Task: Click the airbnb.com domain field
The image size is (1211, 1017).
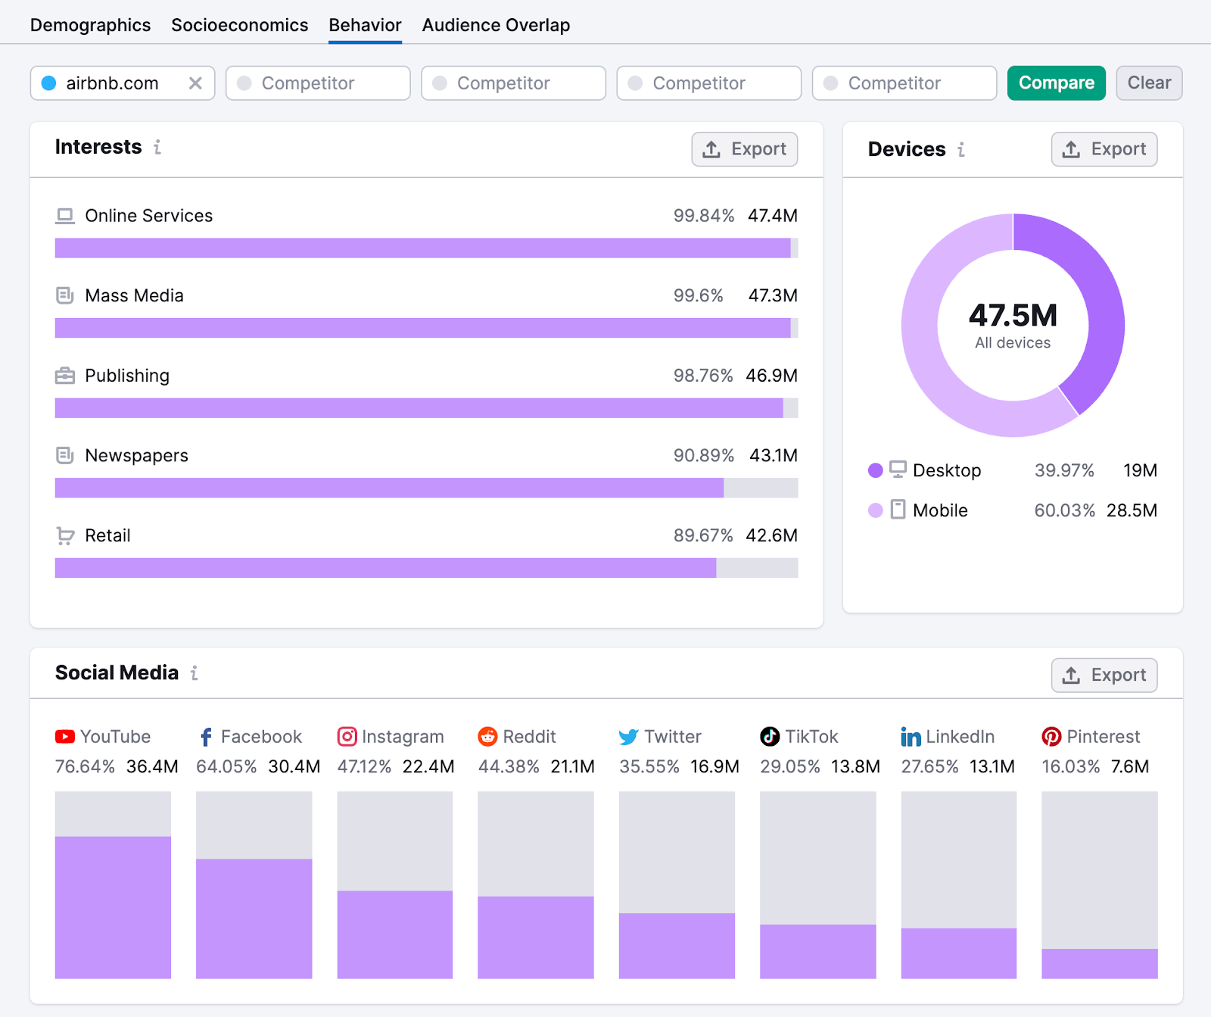Action: tap(123, 83)
